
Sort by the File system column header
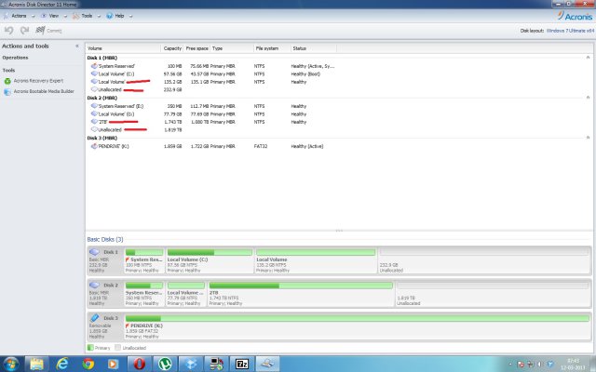[272, 48]
